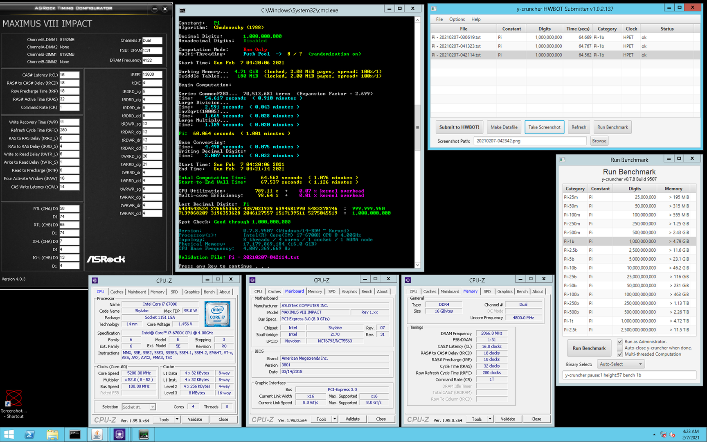This screenshot has height=442, width=707.
Task: Open the Options menu in HWBOT Submitter
Action: [457, 19]
